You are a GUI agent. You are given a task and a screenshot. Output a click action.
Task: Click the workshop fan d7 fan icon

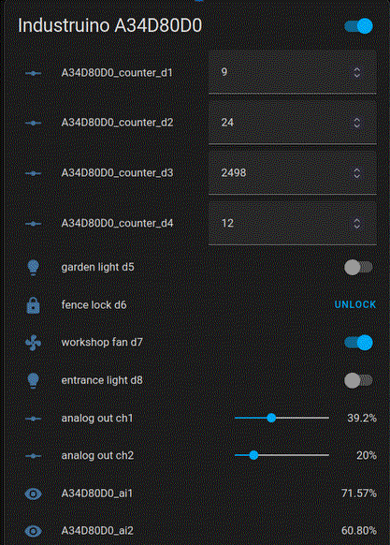coord(33,343)
